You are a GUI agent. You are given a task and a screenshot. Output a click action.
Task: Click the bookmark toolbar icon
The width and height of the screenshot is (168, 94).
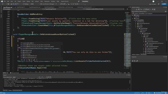point(78,4)
